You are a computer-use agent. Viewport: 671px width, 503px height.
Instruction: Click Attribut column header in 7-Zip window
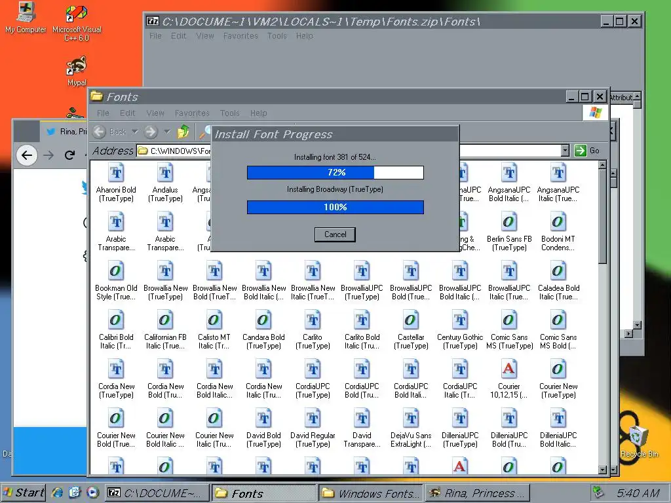click(x=621, y=98)
